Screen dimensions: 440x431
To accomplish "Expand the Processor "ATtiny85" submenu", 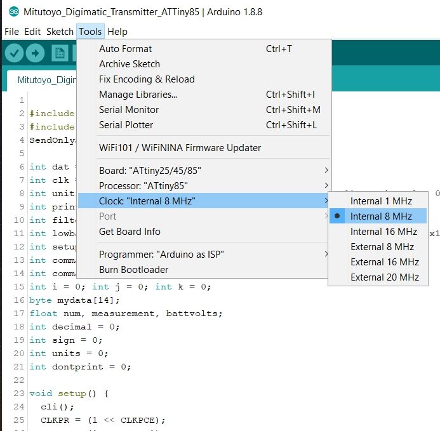I will coord(204,186).
